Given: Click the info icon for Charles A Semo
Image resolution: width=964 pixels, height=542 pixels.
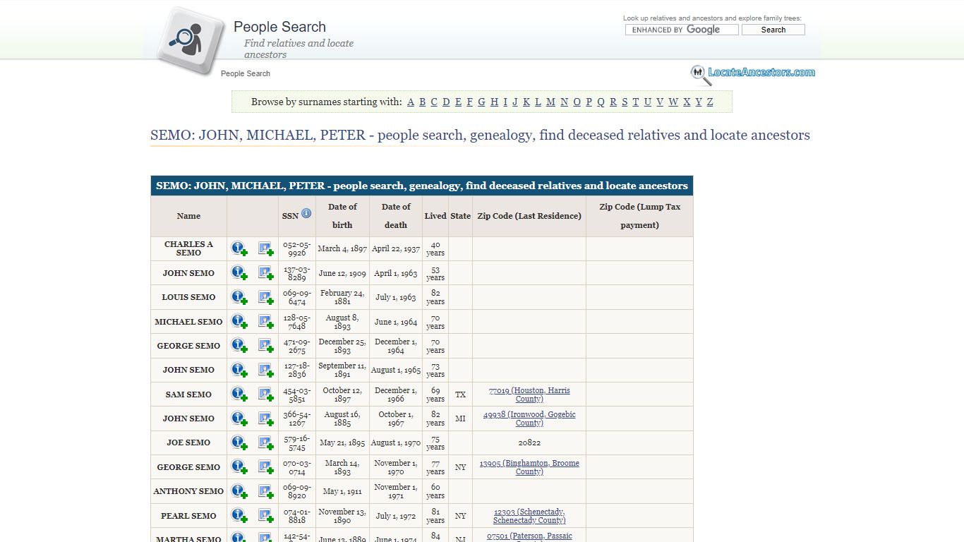Looking at the screenshot, I should 239,248.
